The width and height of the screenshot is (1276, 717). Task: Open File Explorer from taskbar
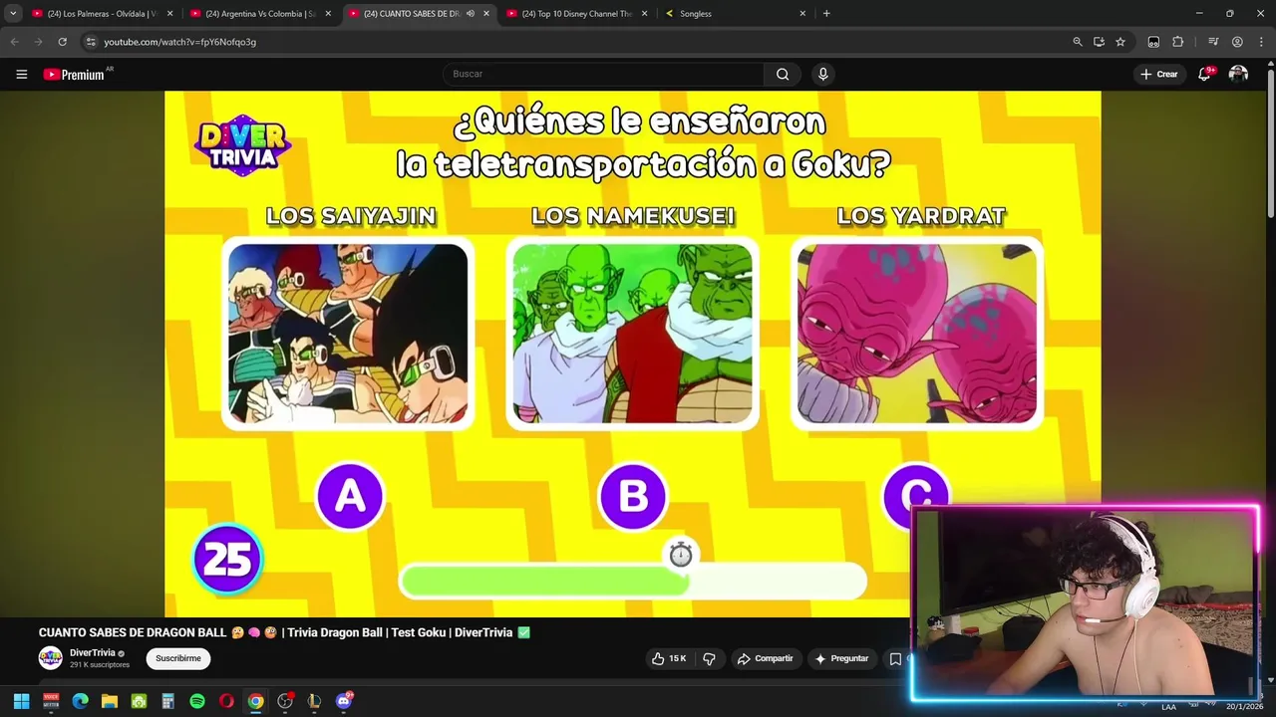[110, 701]
